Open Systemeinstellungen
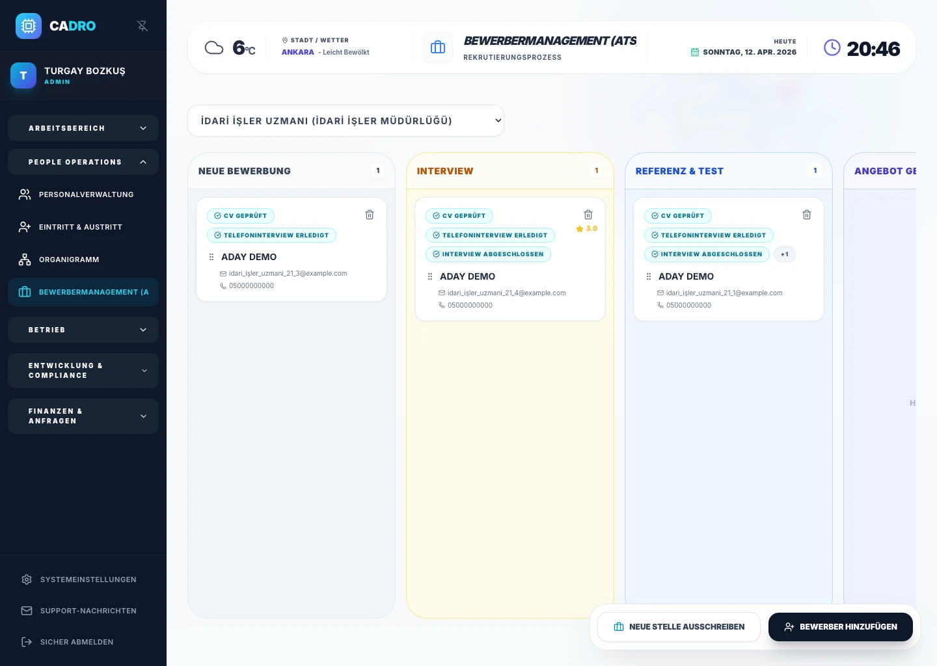The image size is (937, 666). click(x=83, y=579)
